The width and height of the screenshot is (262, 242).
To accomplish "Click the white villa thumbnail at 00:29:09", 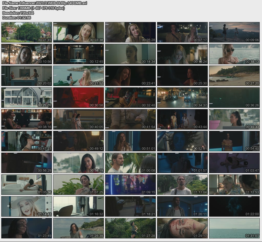I will pos(27,98).
